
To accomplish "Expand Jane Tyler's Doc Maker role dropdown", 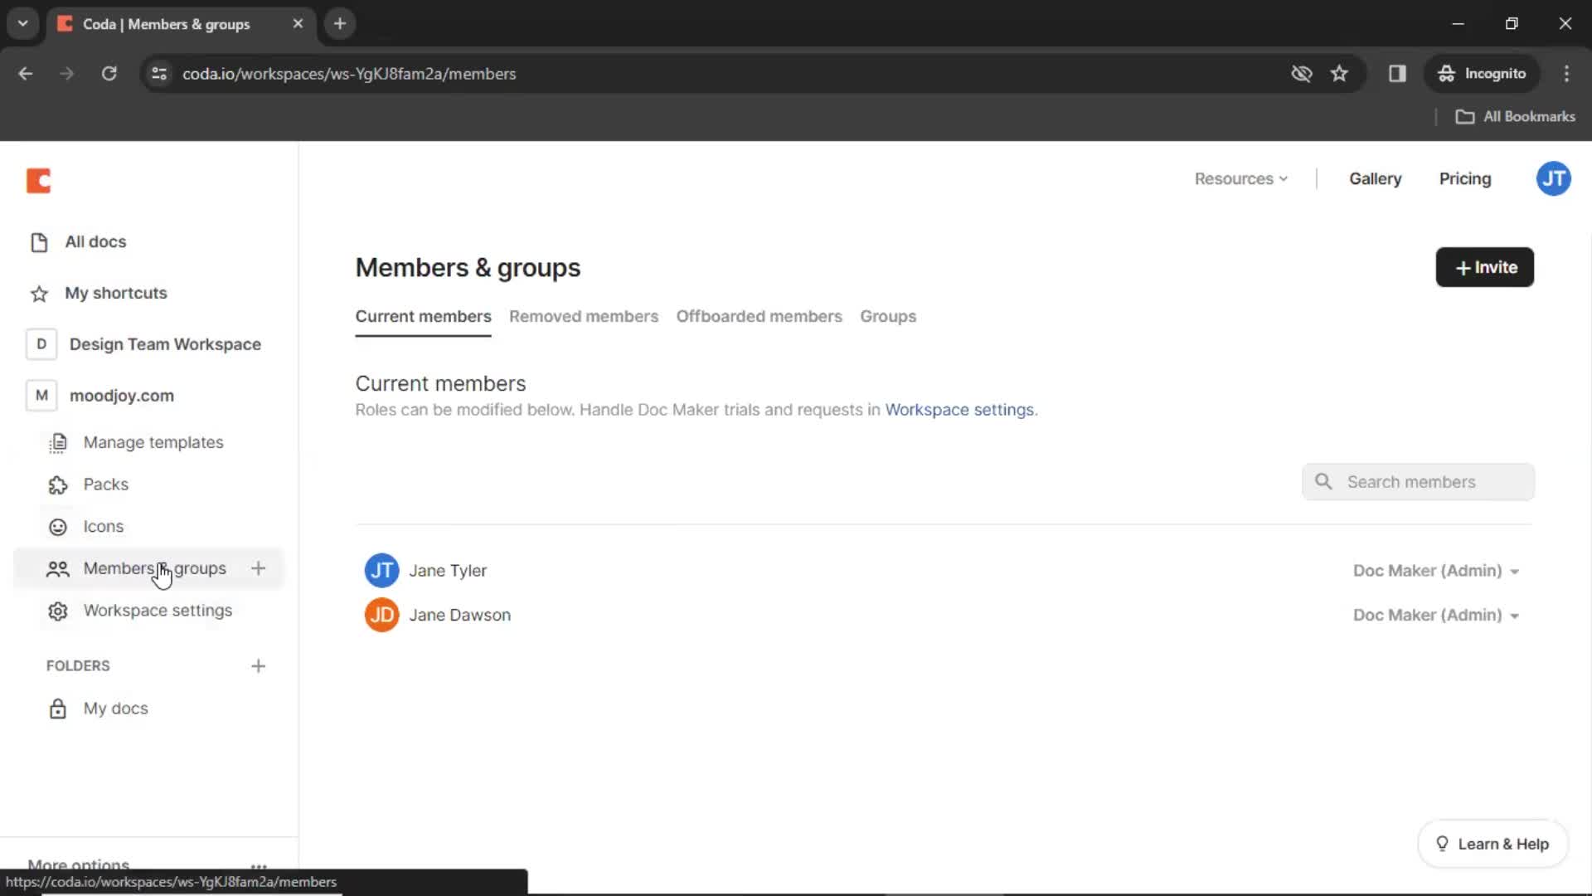I will [x=1434, y=570].
